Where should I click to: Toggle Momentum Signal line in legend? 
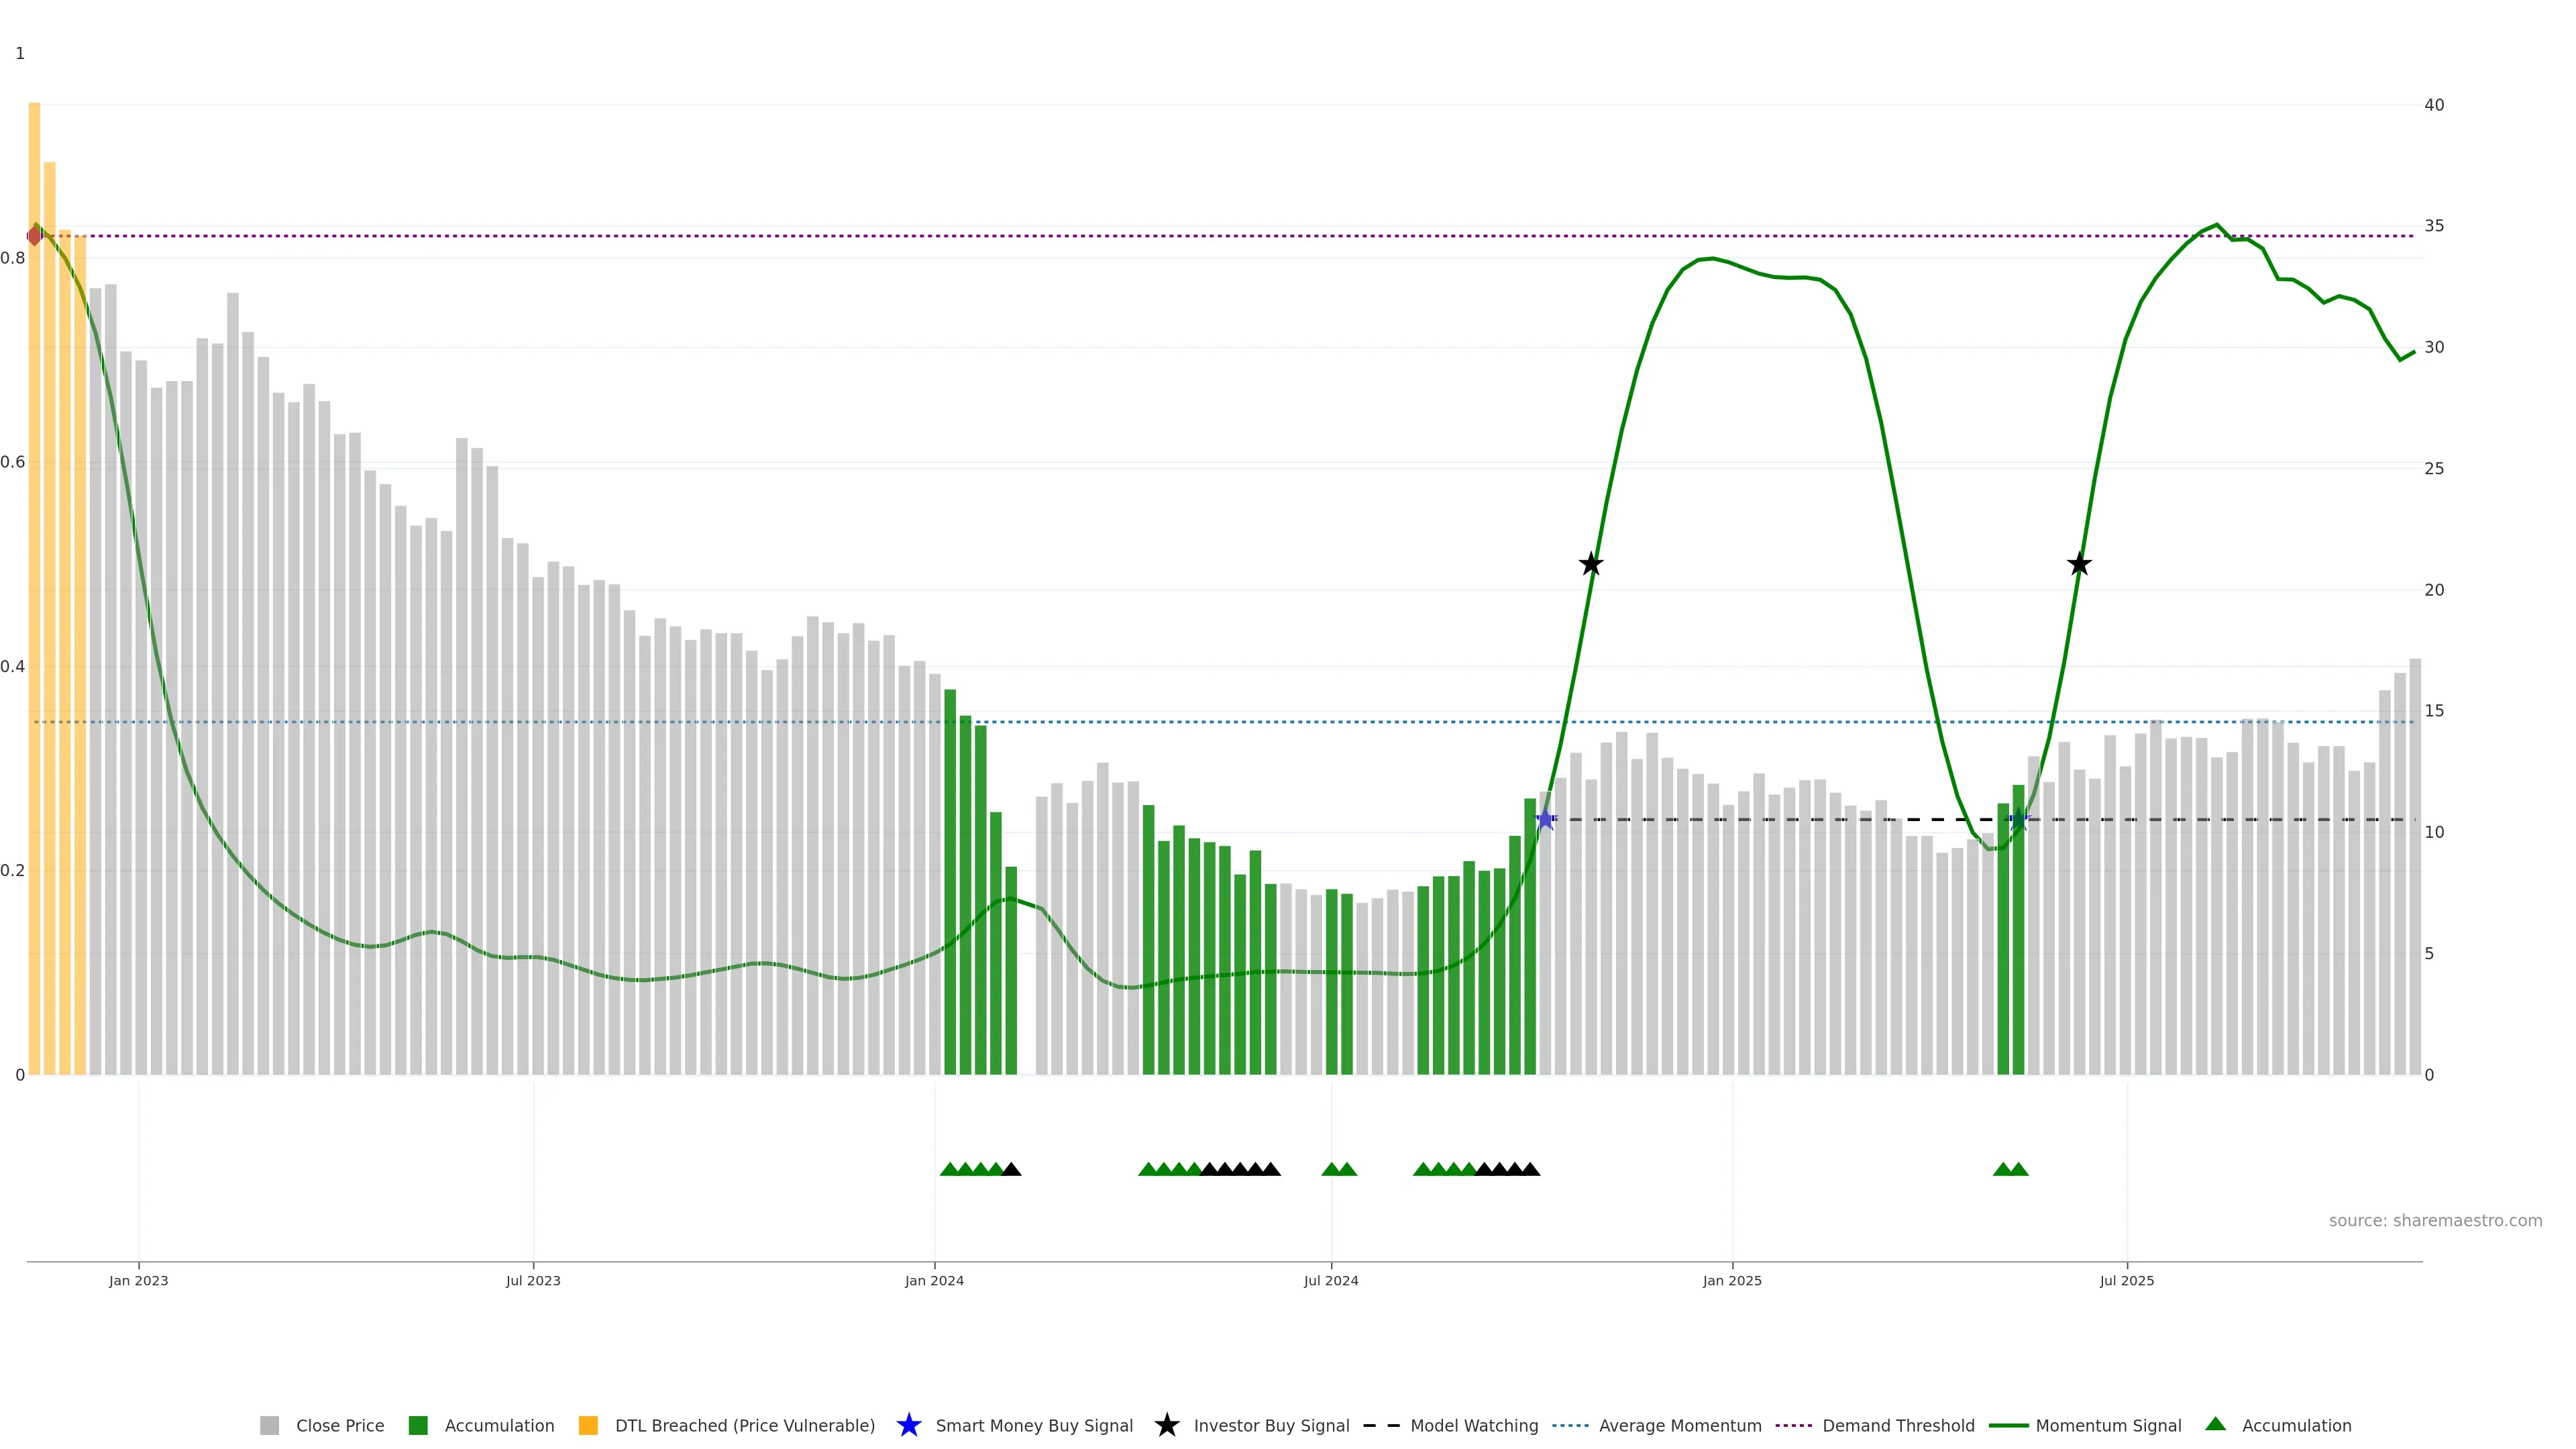pos(2108,1425)
